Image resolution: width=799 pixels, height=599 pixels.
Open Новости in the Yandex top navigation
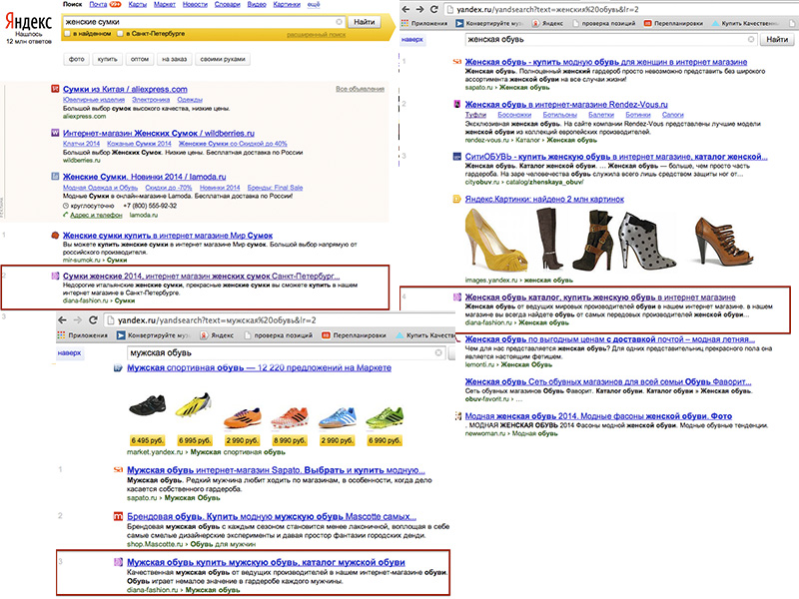(195, 4)
